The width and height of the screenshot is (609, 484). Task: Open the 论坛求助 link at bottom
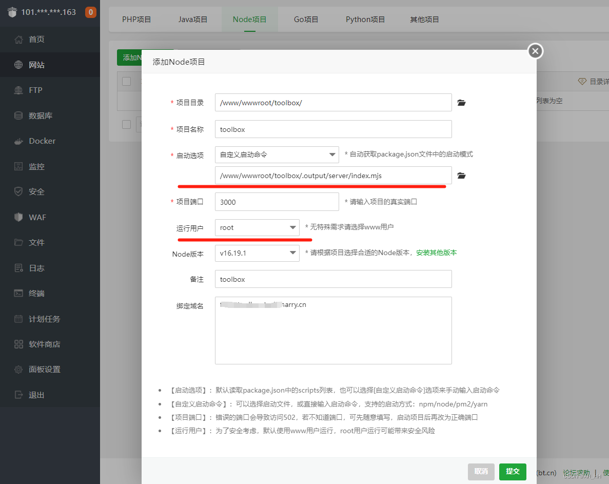[576, 473]
